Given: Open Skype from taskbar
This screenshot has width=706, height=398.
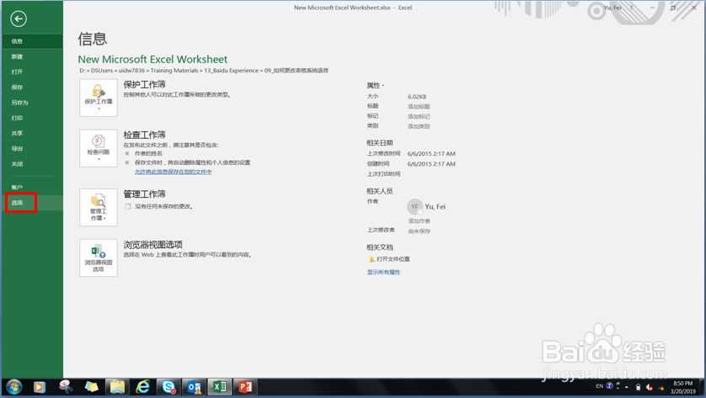Looking at the screenshot, I should (x=168, y=387).
